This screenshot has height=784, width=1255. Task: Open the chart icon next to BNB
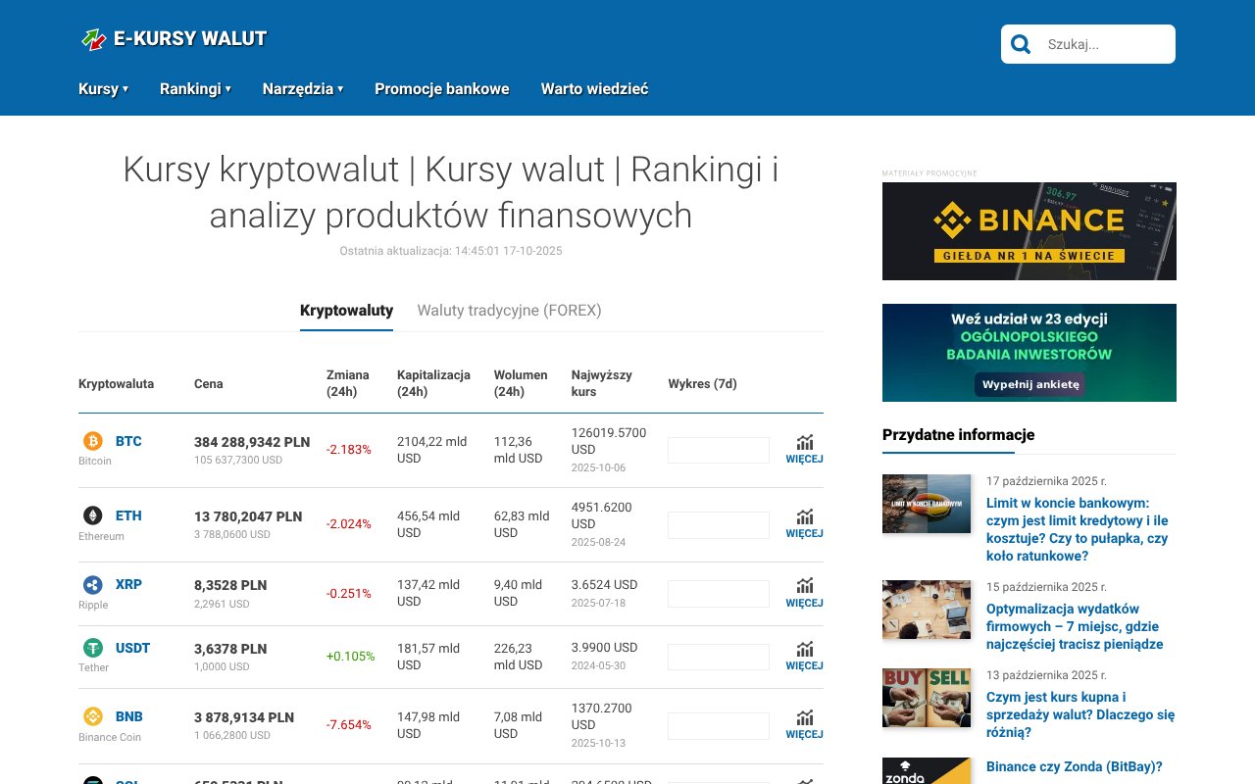(804, 716)
